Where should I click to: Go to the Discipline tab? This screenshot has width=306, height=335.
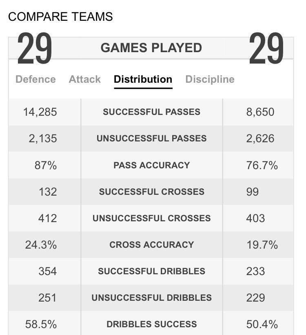point(210,79)
